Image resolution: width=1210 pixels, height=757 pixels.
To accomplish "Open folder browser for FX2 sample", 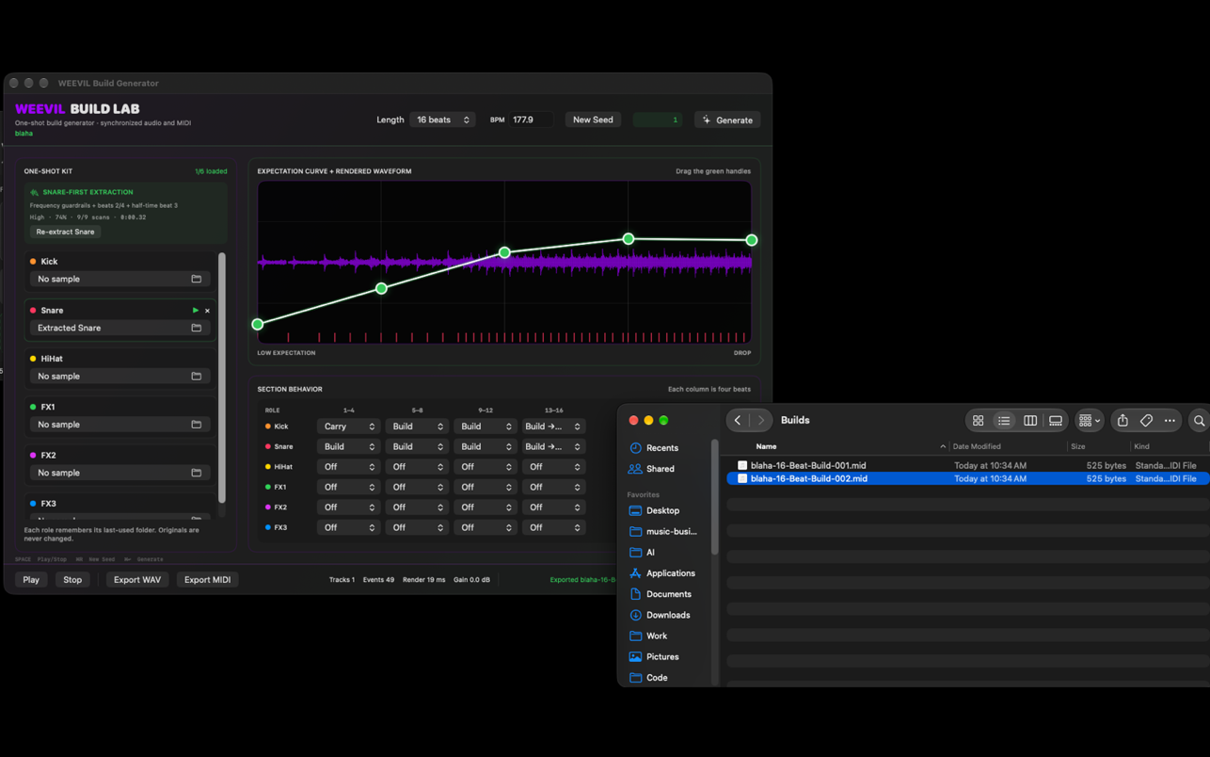I will coord(196,473).
